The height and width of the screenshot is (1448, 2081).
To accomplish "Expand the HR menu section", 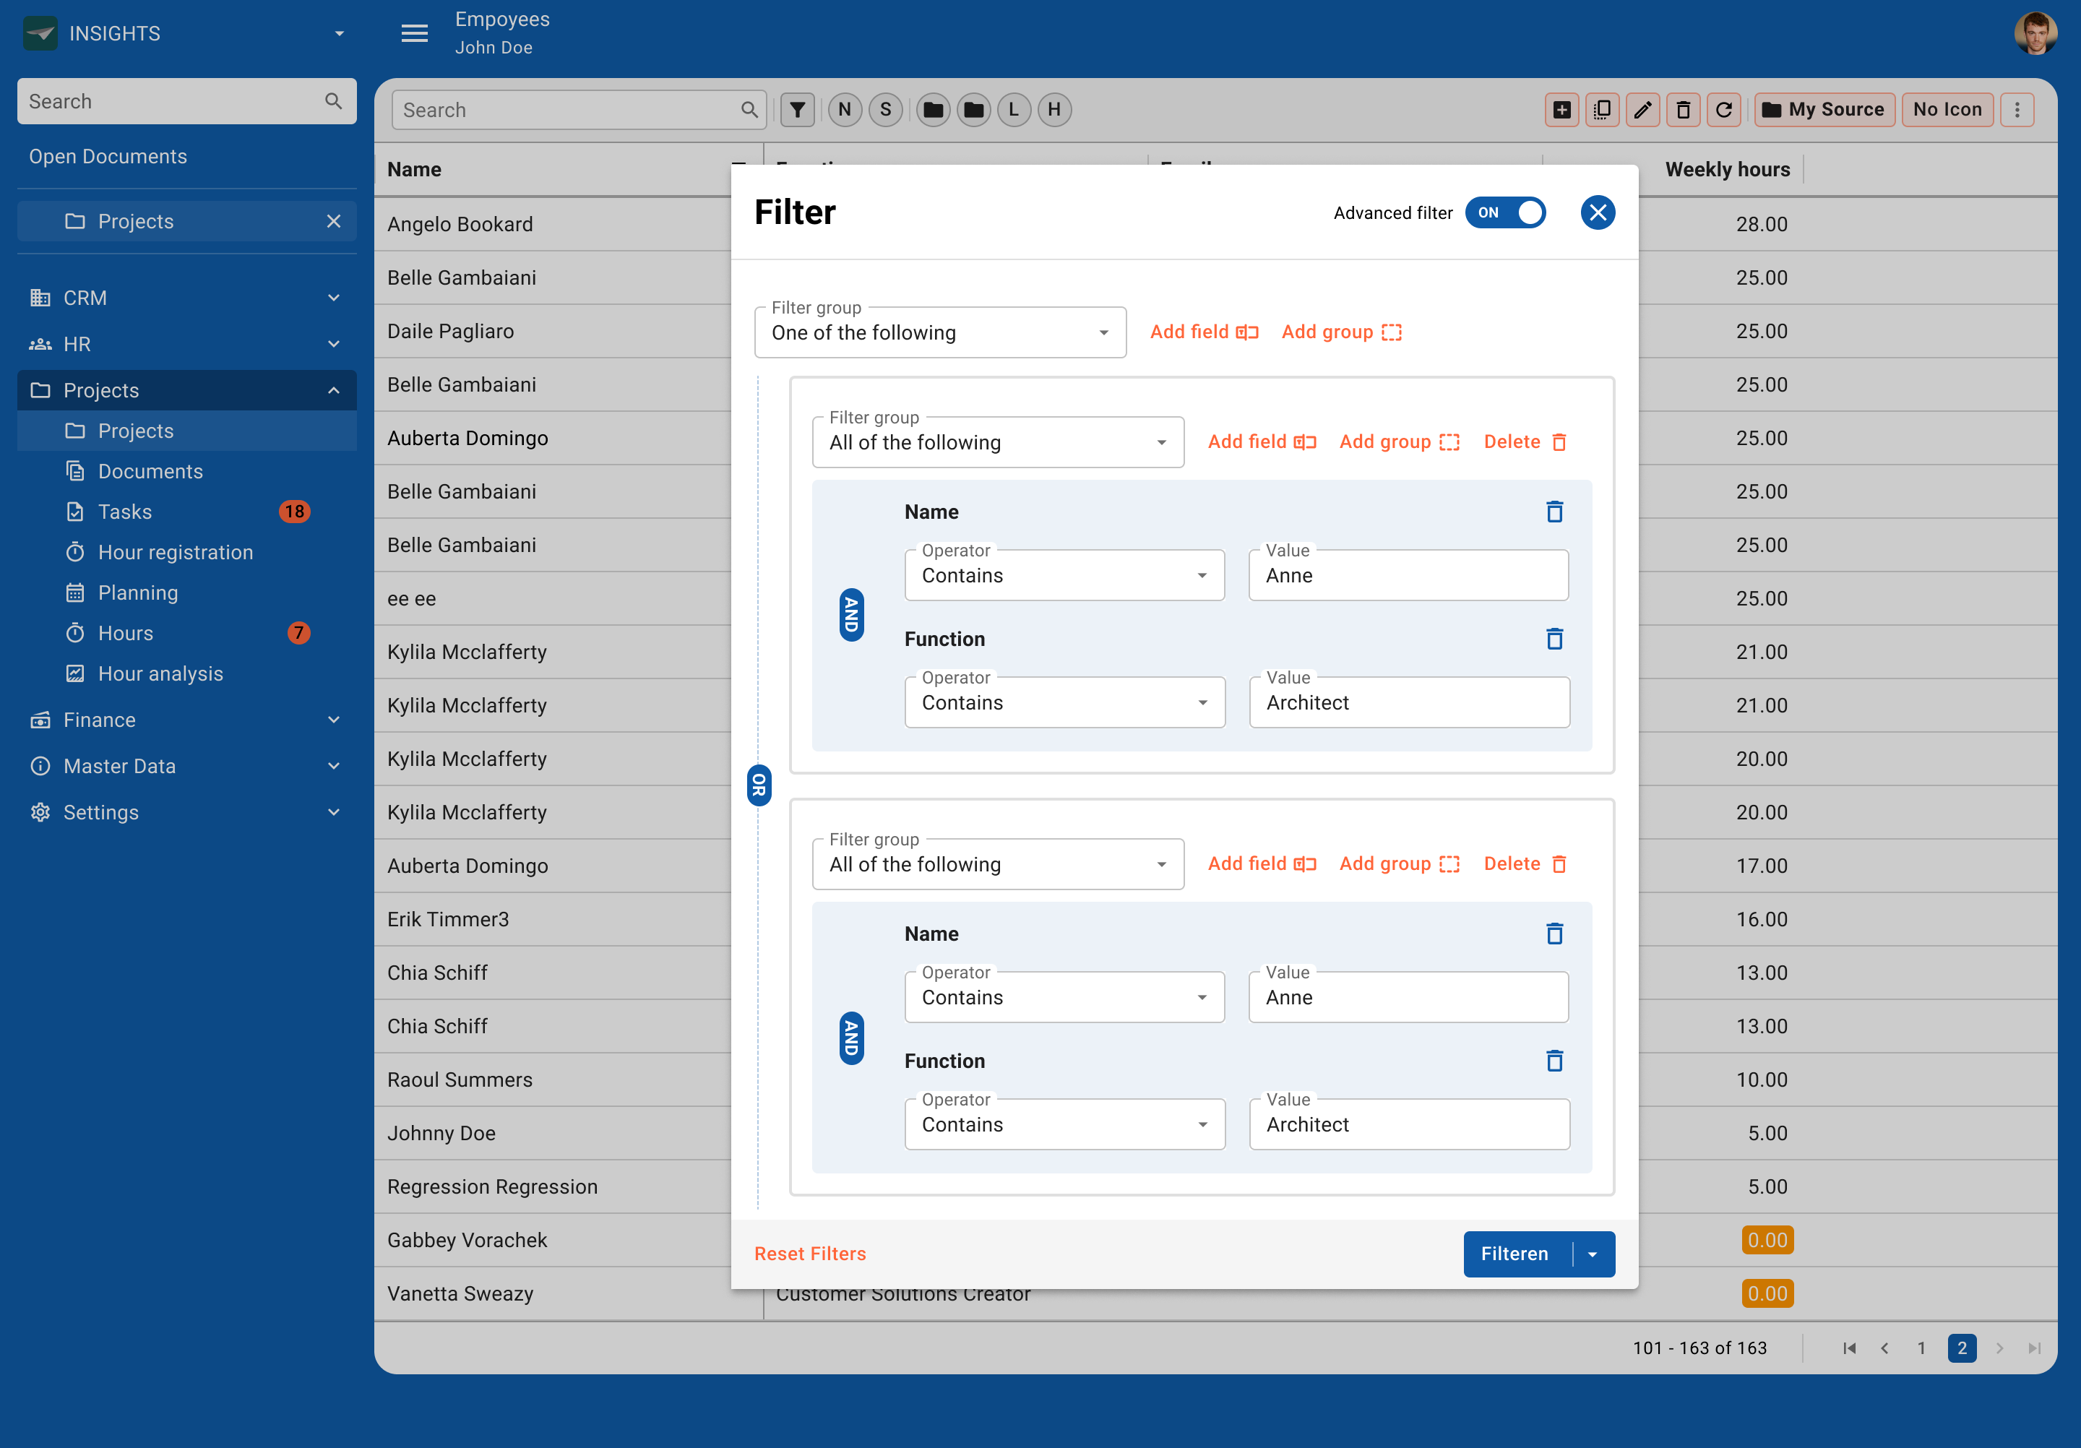I will pos(186,343).
